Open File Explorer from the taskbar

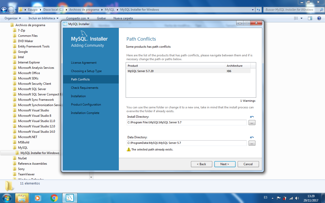[x=22, y=198]
